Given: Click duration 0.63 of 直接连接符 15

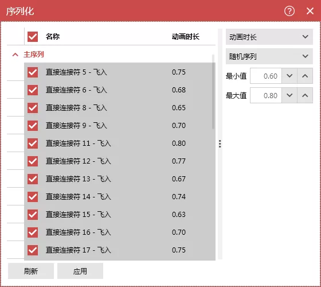Looking at the screenshot, I should [179, 215].
